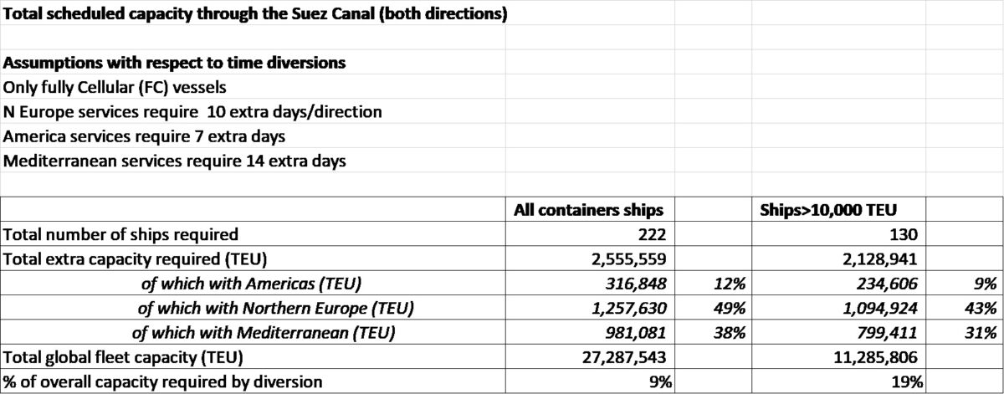Click the 'Total number of ships required' label
Viewport: 1004px width, 394px height.
(x=121, y=235)
